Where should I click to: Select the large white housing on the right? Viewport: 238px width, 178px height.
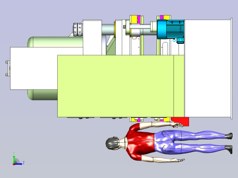coord(208,68)
